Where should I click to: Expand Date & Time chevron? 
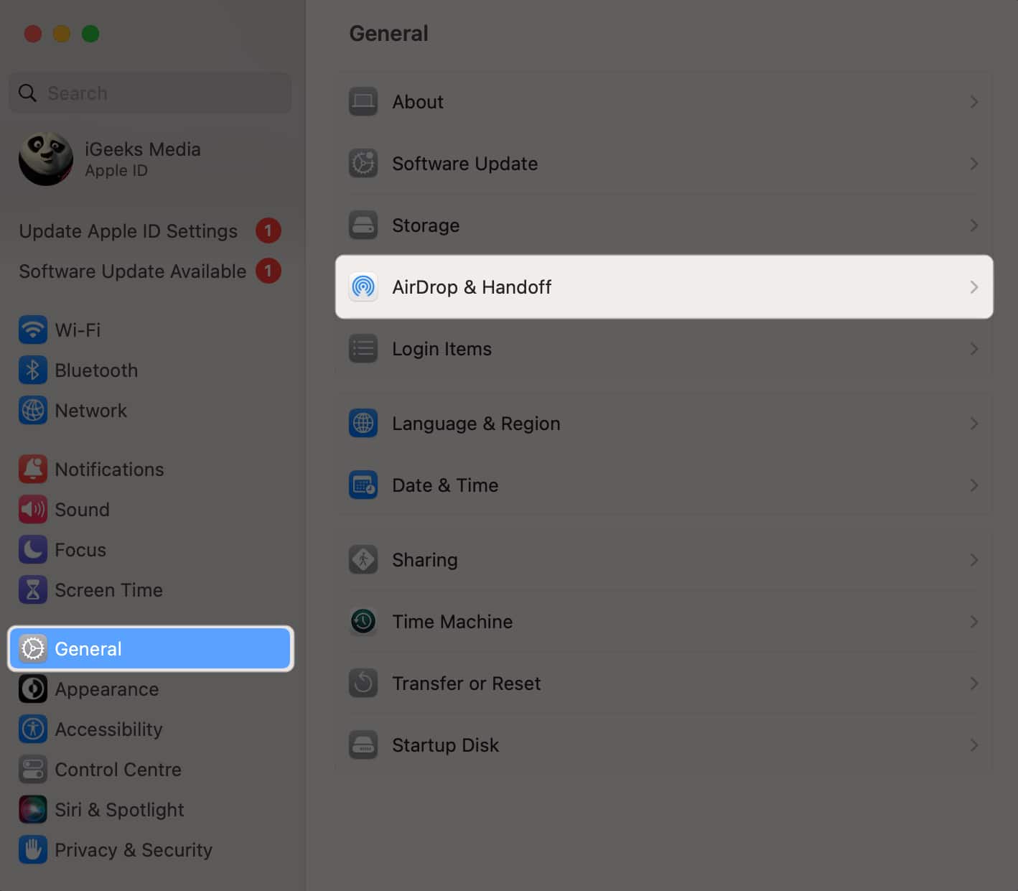974,485
